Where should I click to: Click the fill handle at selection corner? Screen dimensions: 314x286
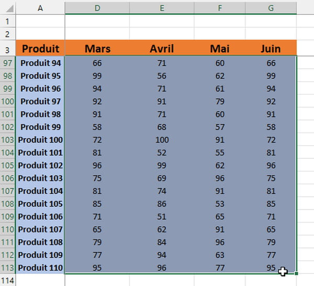(x=296, y=273)
